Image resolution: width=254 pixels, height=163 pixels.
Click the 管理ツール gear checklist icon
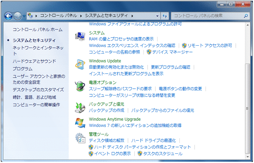80,138
